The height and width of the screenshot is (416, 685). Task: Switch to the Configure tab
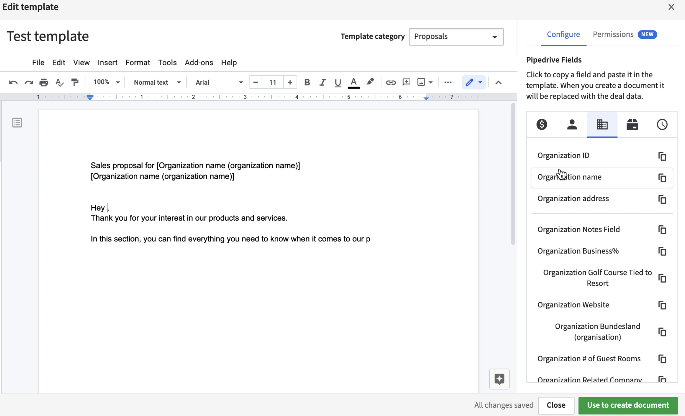[x=563, y=34]
